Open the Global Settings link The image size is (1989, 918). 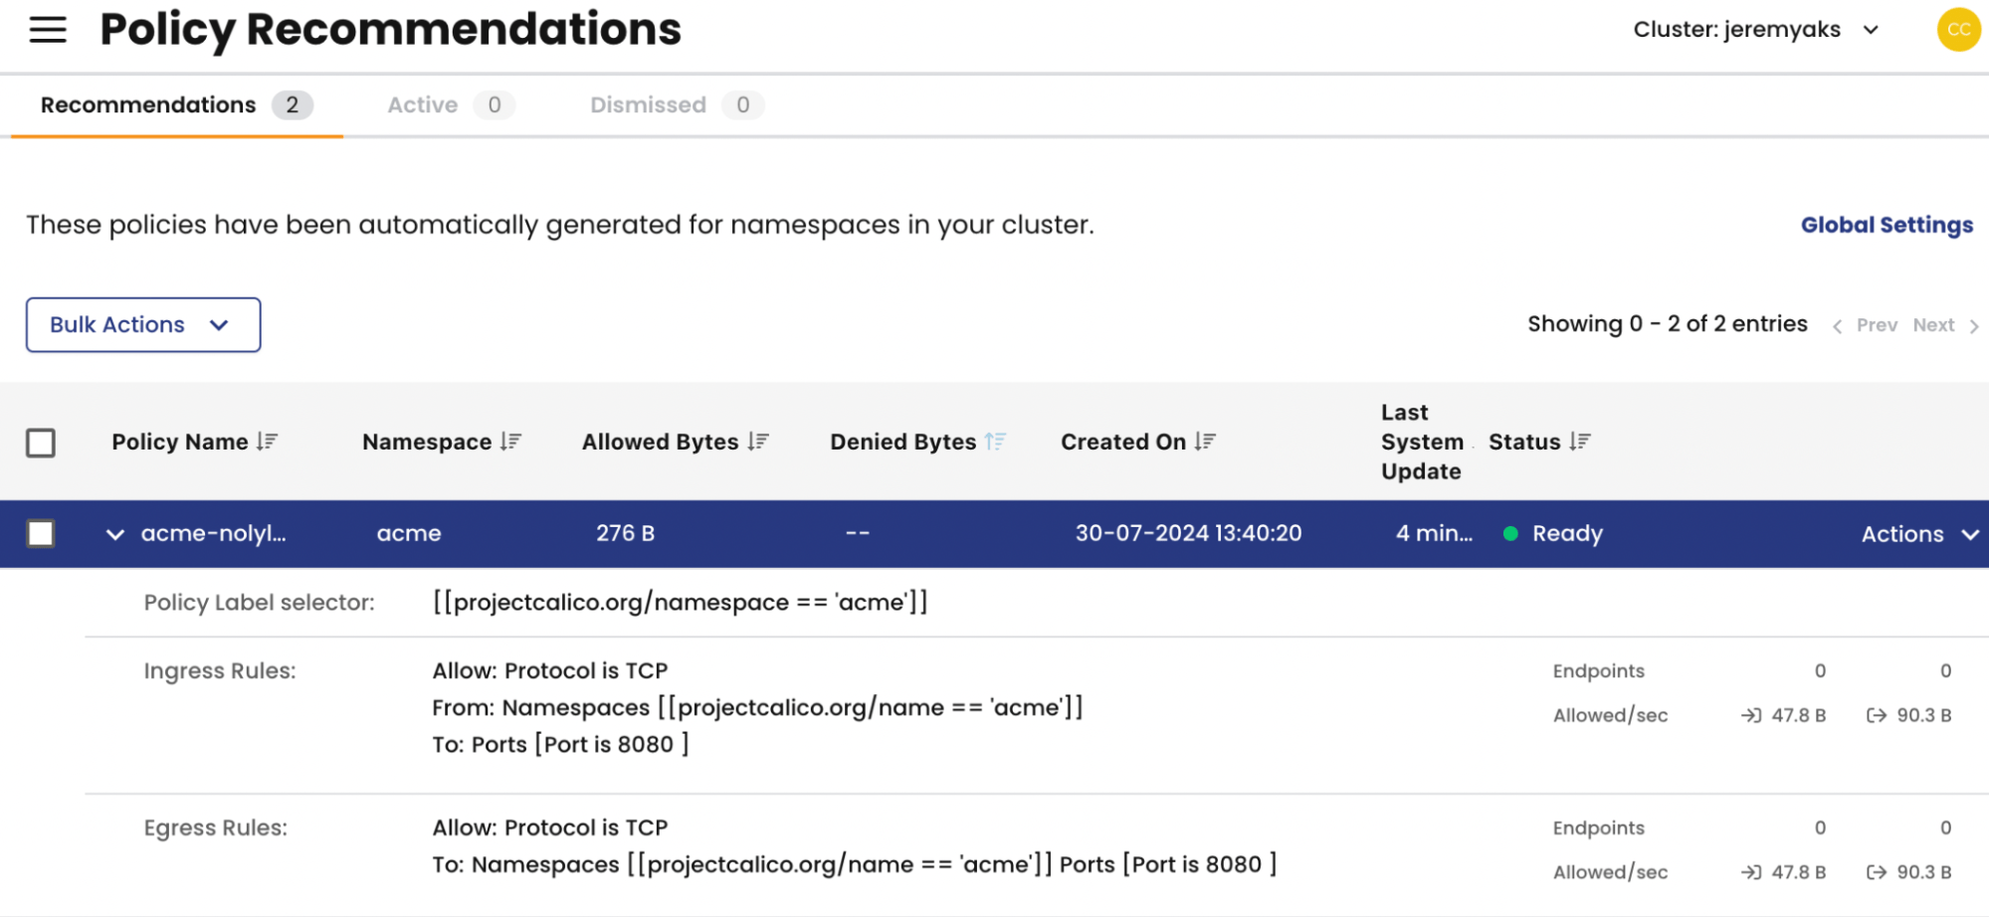tap(1886, 225)
